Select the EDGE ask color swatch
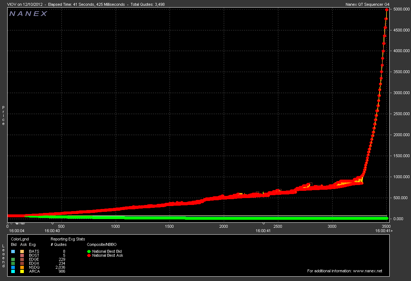 pyautogui.click(x=22, y=260)
